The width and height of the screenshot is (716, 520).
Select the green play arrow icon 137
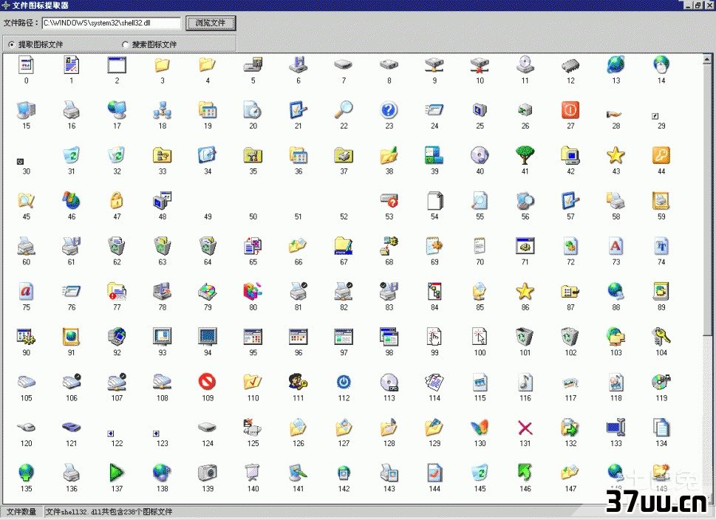tap(117, 473)
